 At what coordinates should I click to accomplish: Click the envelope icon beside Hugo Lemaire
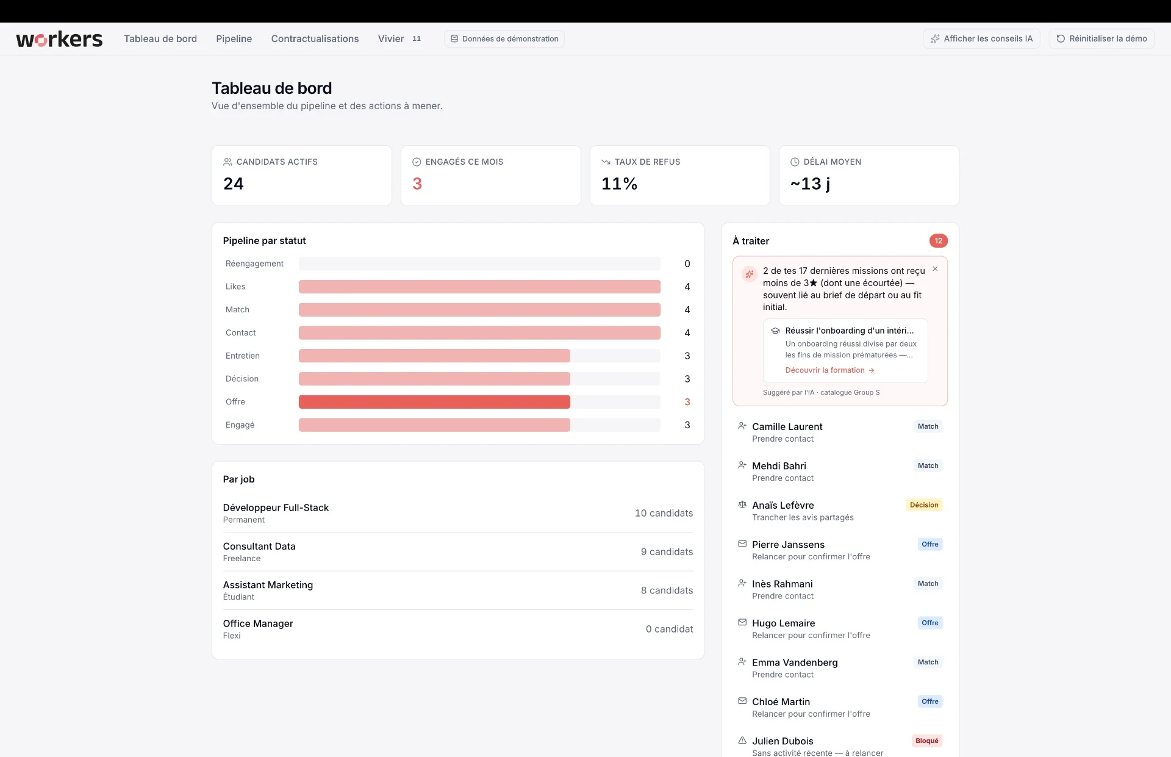click(x=742, y=622)
